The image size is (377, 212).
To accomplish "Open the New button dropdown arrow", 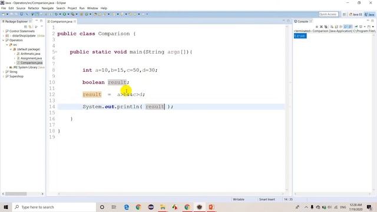I will tap(7, 14).
